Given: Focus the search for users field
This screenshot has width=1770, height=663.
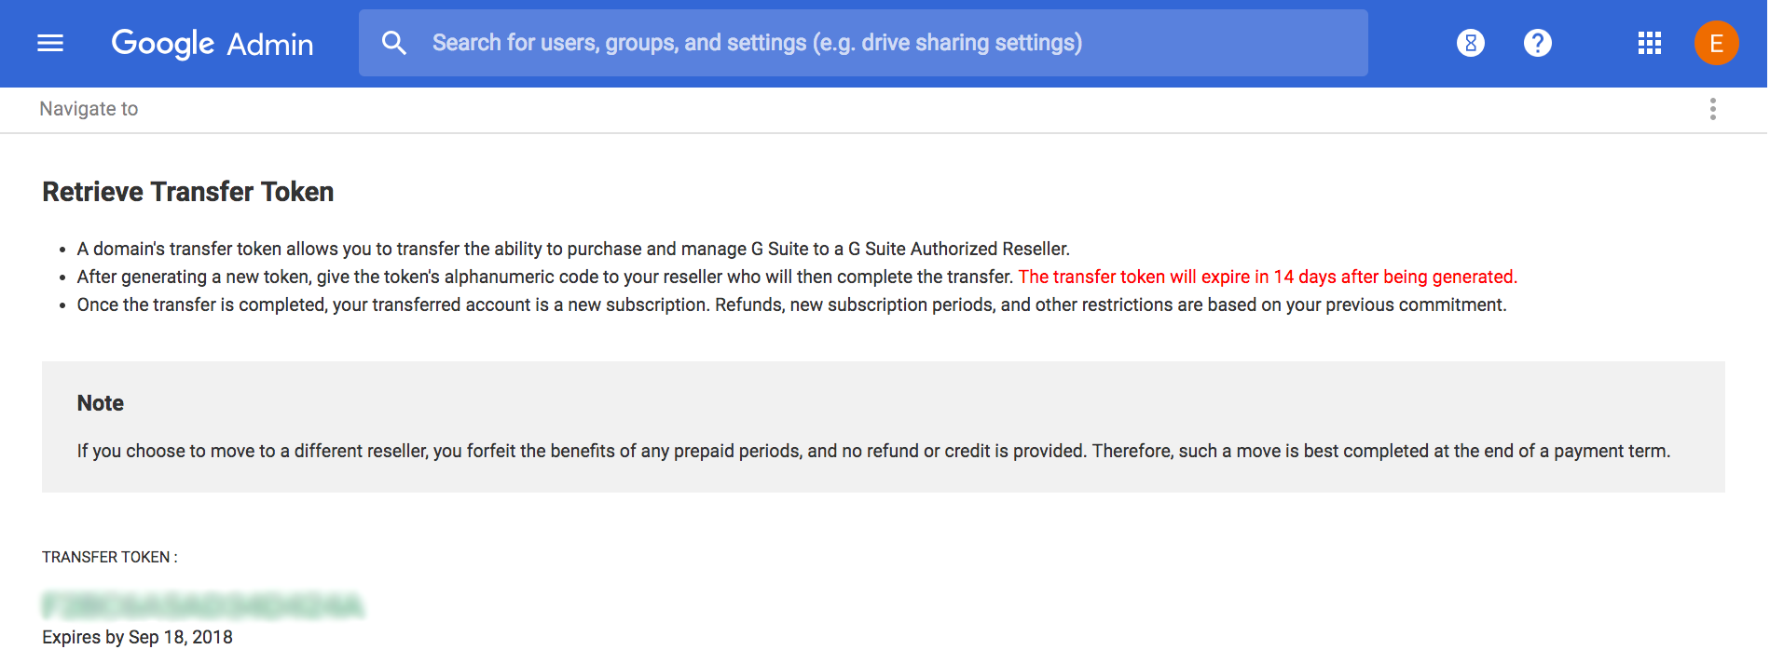Looking at the screenshot, I should tap(863, 43).
